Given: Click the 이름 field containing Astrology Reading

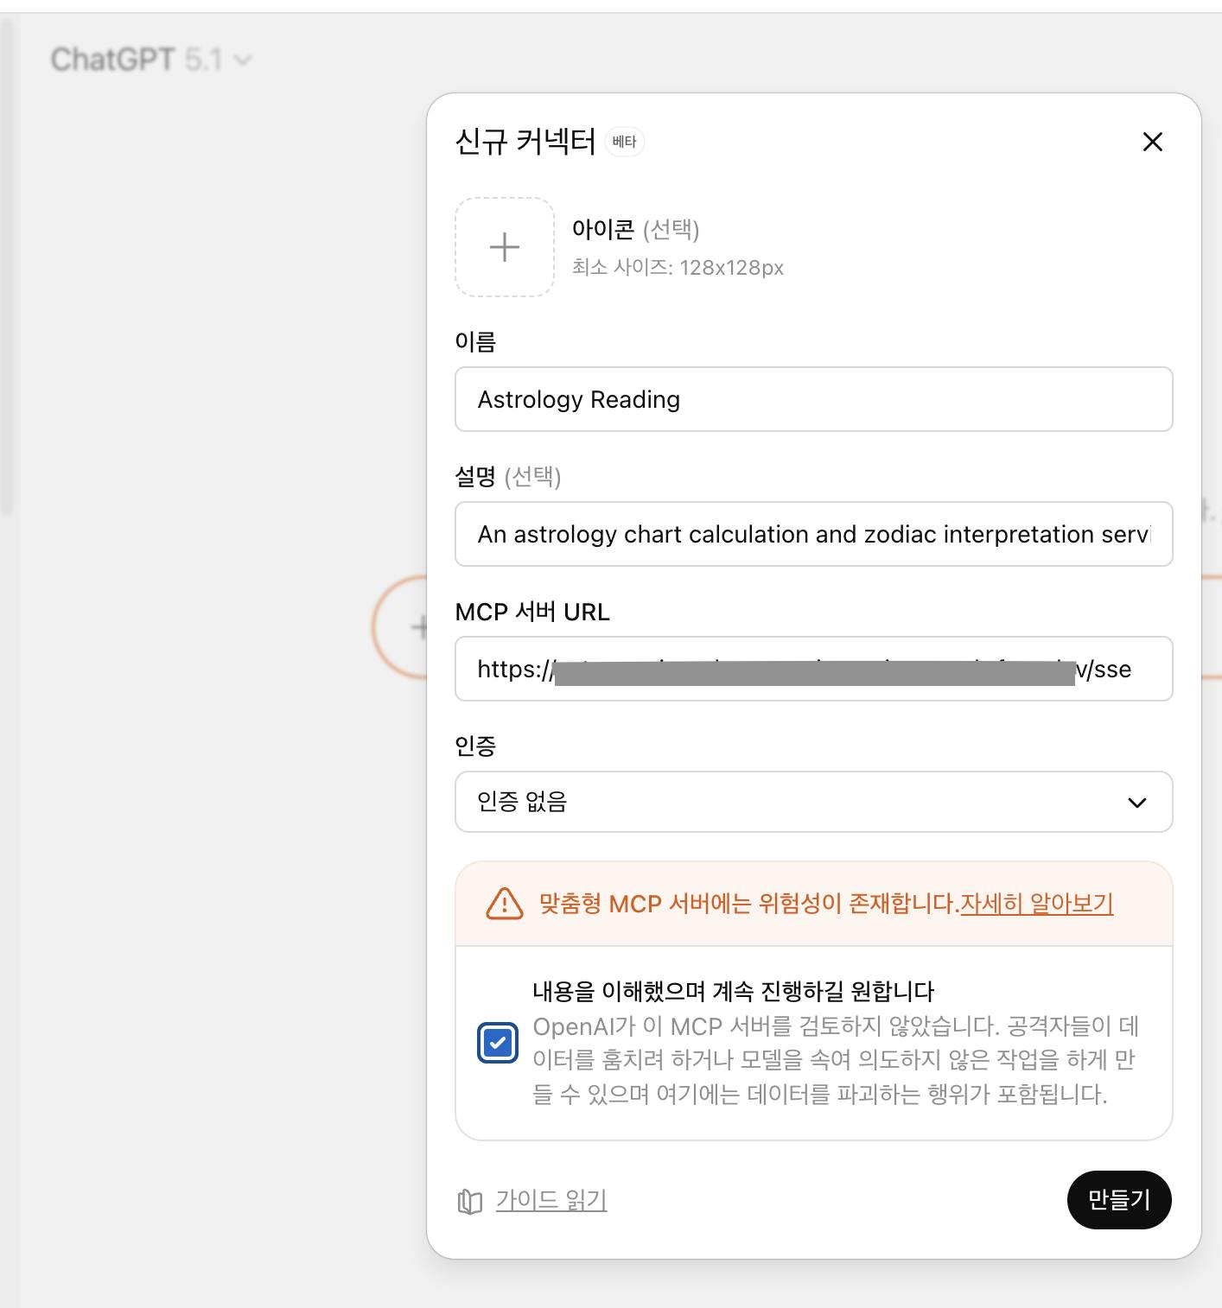Looking at the screenshot, I should (x=812, y=399).
